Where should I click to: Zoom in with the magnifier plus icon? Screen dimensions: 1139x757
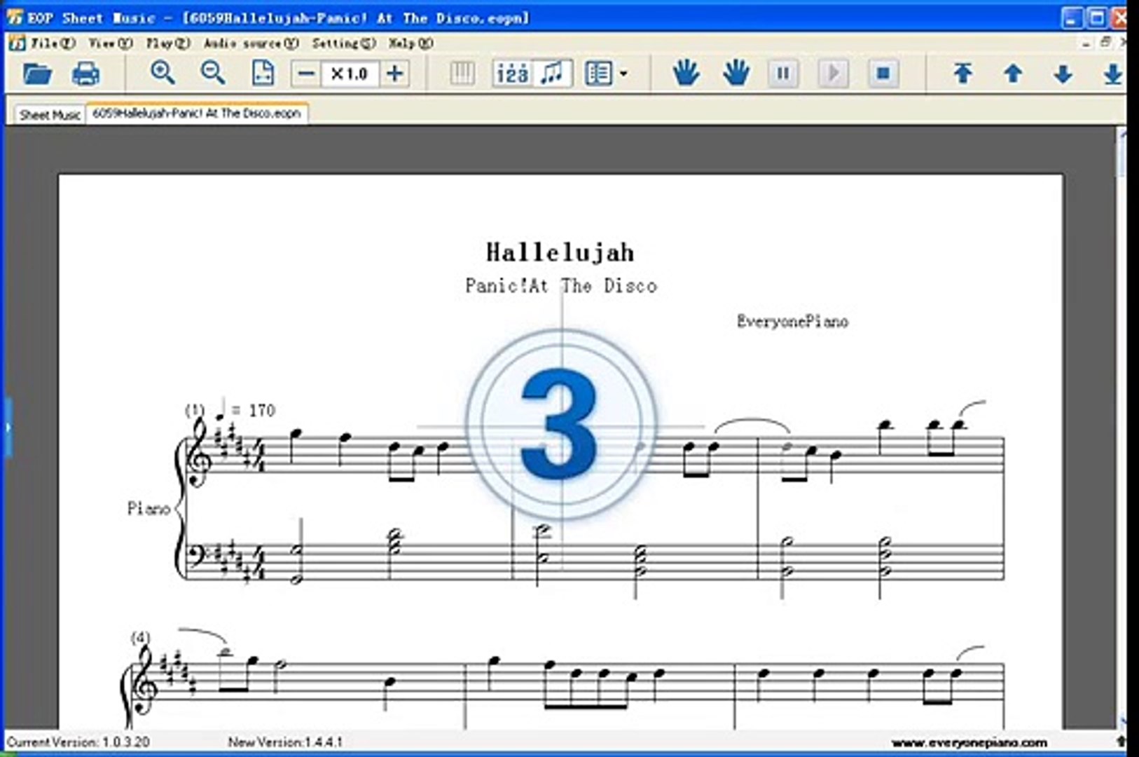[163, 73]
